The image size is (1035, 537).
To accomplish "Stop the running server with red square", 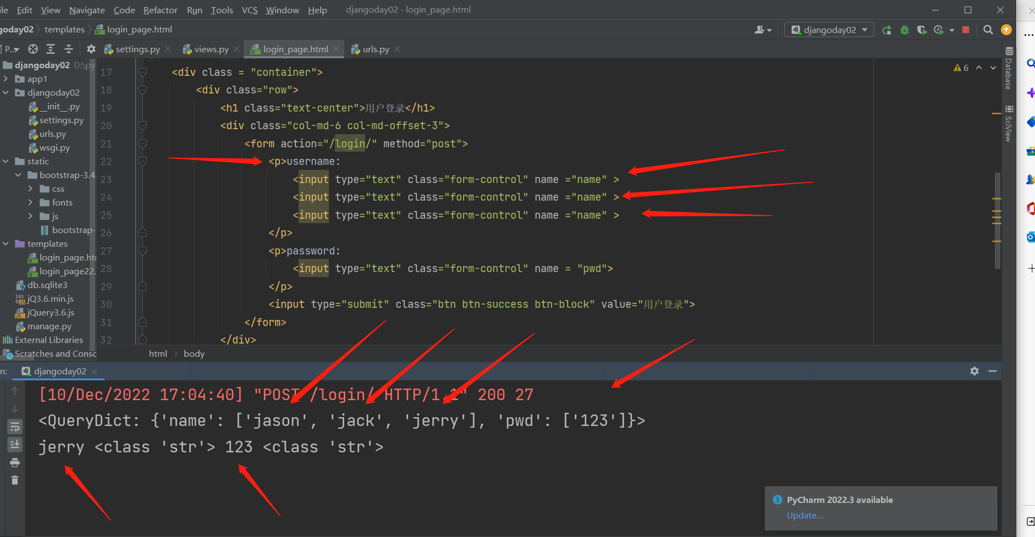I will point(966,30).
